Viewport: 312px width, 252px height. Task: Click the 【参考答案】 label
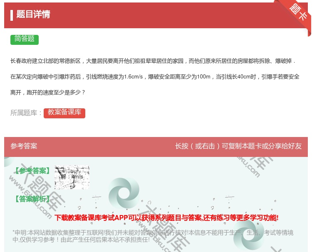pyautogui.click(x=32, y=171)
